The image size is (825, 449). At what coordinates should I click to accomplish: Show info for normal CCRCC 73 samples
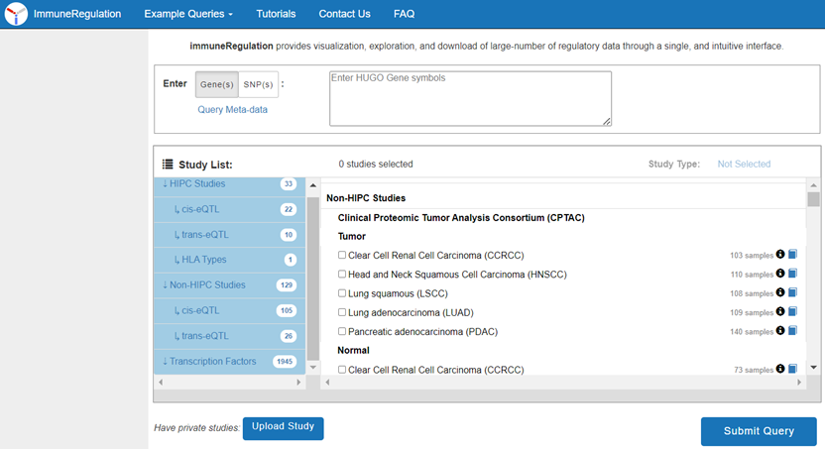(780, 369)
